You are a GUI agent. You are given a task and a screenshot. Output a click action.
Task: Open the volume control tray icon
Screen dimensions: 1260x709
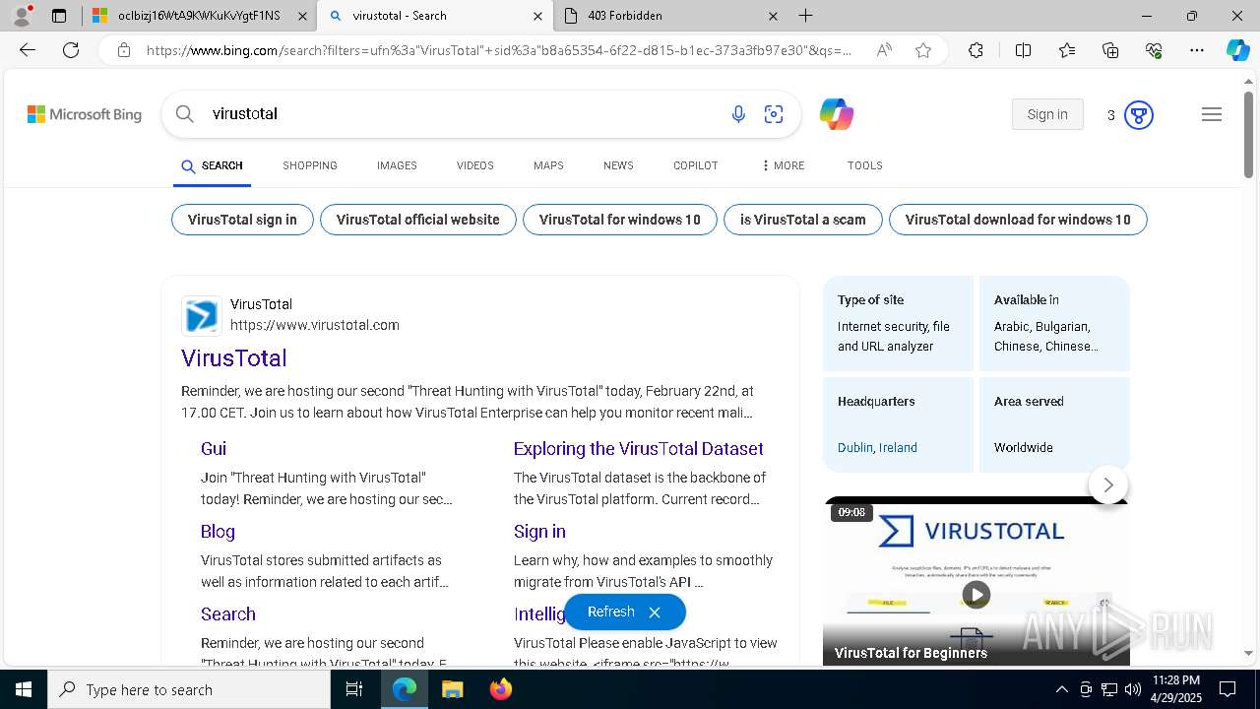[x=1132, y=689]
